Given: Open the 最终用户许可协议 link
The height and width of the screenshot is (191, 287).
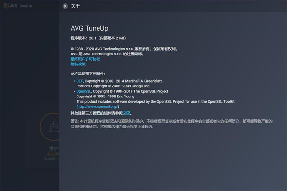Looking at the screenshot, I should coord(86,59).
